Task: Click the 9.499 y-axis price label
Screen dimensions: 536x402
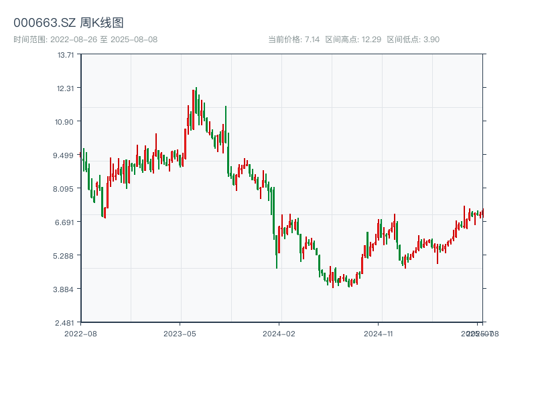Action: (66, 155)
